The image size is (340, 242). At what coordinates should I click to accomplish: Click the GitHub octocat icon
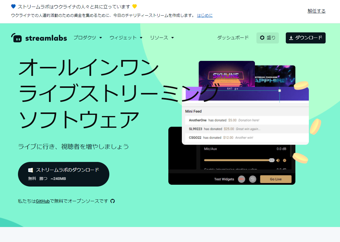pos(113,201)
